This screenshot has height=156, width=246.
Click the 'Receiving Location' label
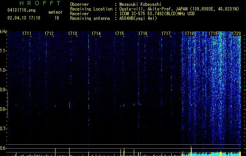(91, 9)
